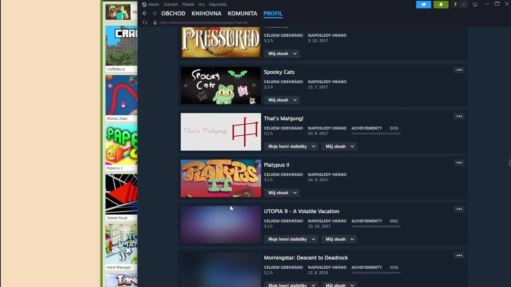Open UTOPIA 9 - A Volatile Vacation link
511x287 pixels.
pos(301,211)
